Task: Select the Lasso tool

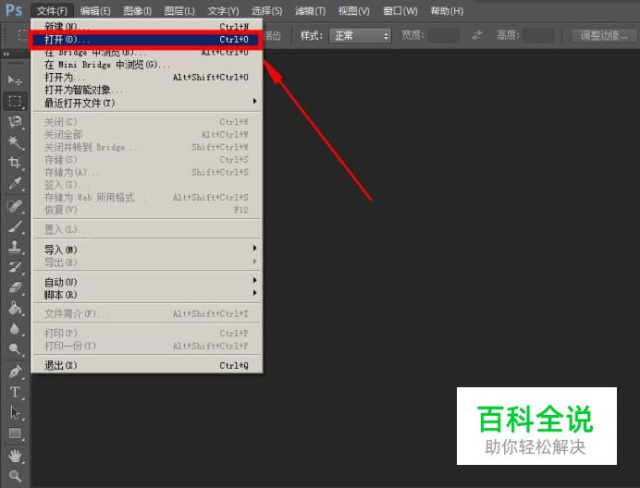Action: point(15,122)
